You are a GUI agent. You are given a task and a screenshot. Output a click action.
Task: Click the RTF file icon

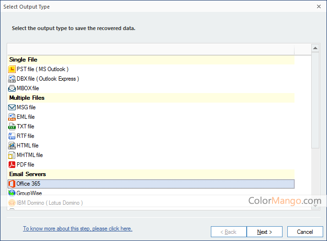click(12, 136)
